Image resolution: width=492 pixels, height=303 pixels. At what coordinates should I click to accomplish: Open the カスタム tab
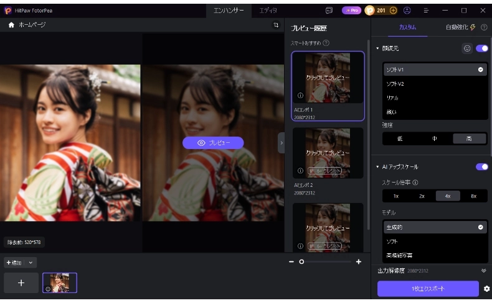pos(407,27)
